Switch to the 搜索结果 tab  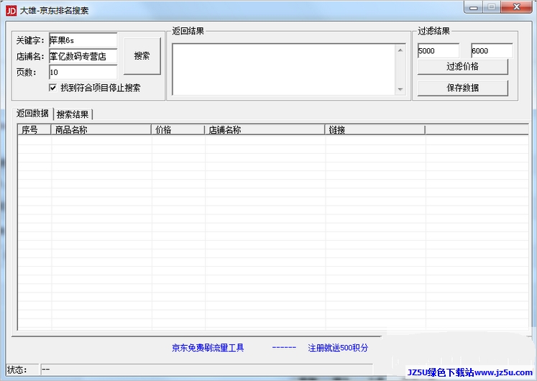click(x=73, y=114)
